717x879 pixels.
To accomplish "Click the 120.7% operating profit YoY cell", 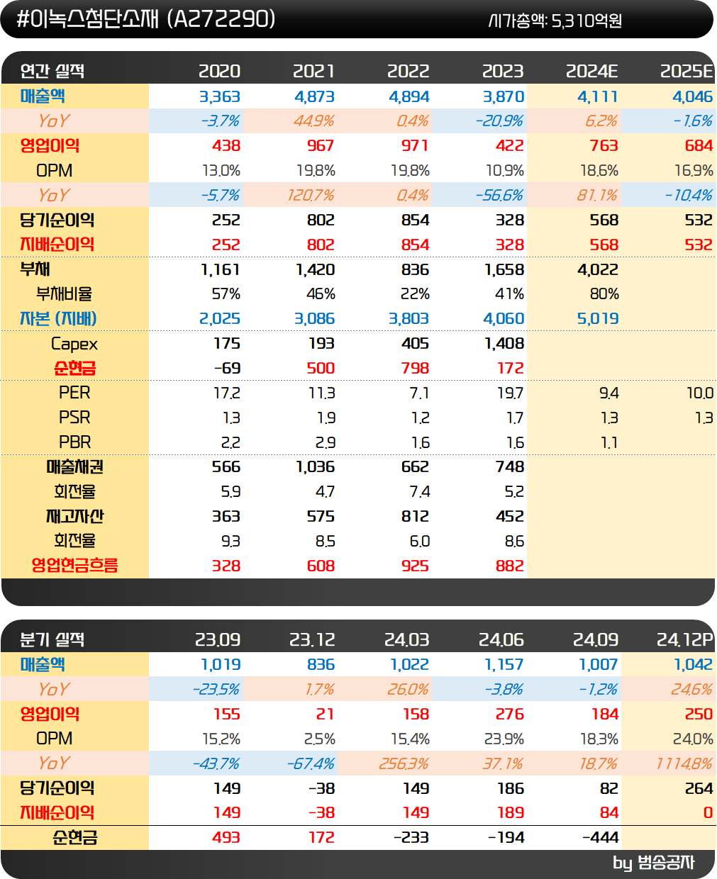I will click(311, 195).
